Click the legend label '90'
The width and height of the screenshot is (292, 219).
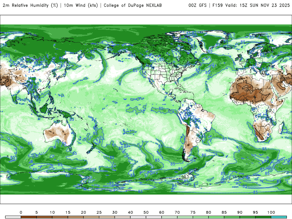pyautogui.click(x=240, y=212)
